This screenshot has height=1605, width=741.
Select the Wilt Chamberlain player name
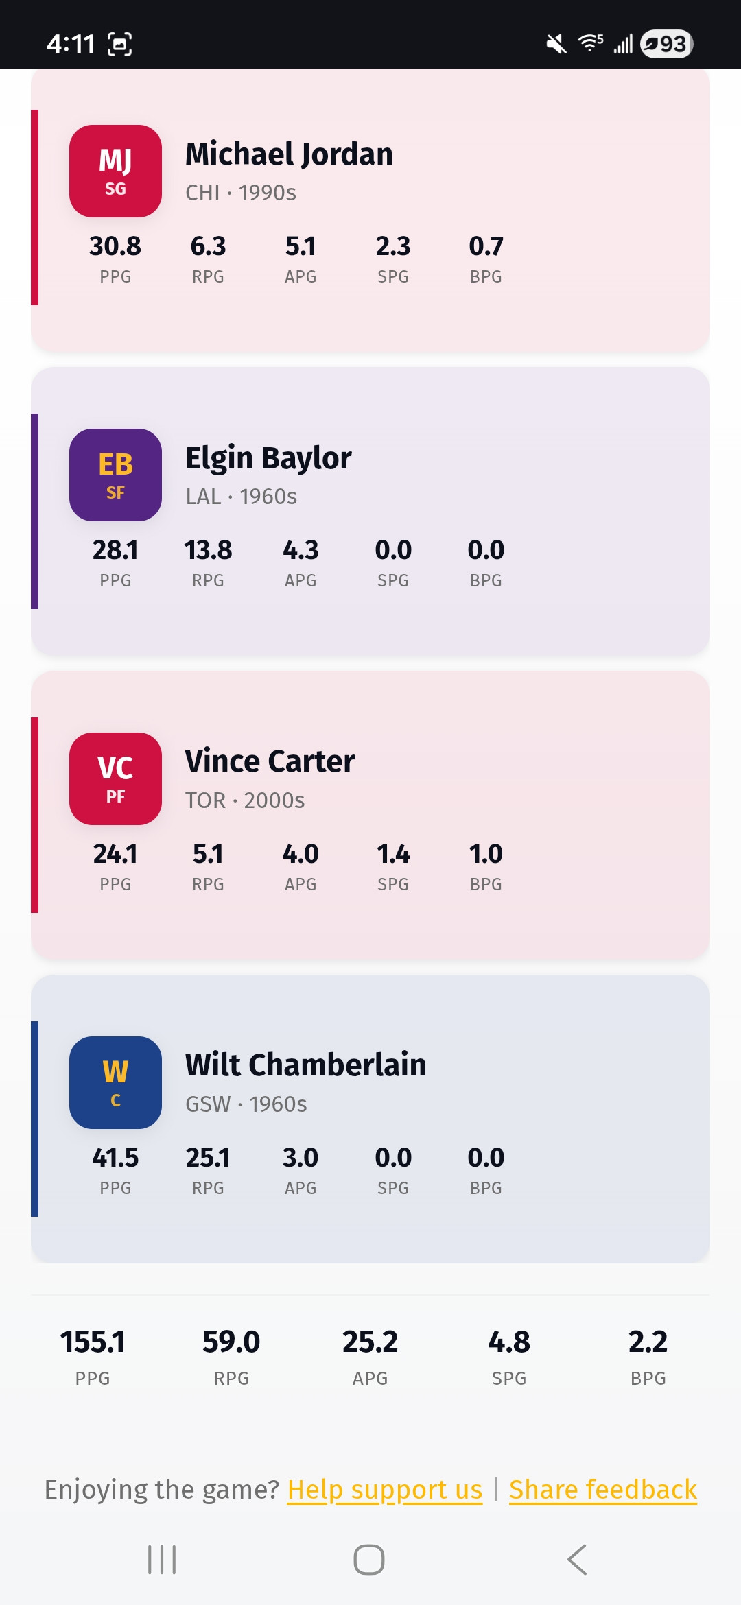pyautogui.click(x=305, y=1065)
